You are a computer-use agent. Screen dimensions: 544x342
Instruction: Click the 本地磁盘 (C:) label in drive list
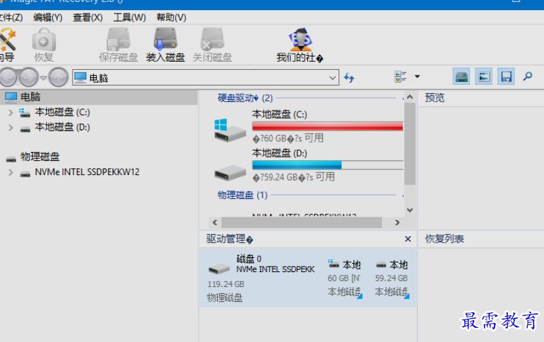click(279, 114)
